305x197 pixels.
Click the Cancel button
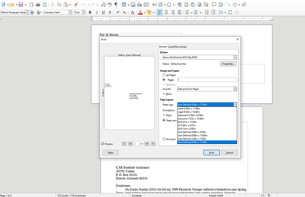(229, 153)
